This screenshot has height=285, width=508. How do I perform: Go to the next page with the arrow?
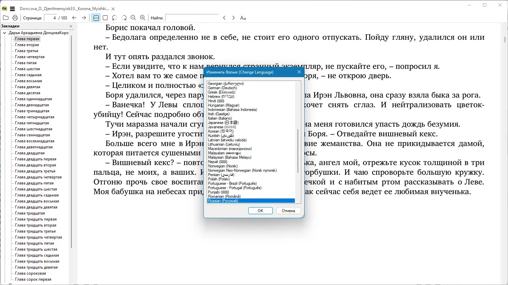(83, 18)
